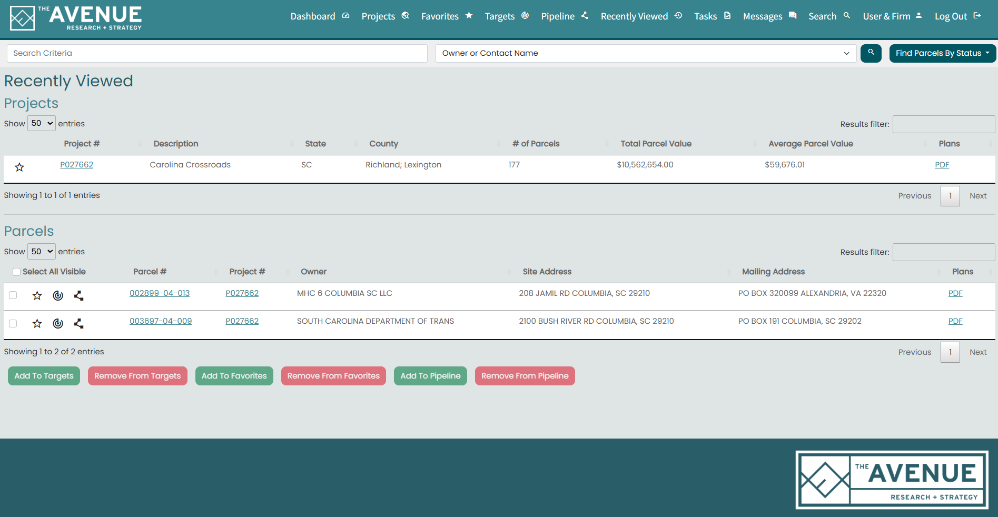Sort projects by Description column
The width and height of the screenshot is (998, 517).
[x=176, y=144]
